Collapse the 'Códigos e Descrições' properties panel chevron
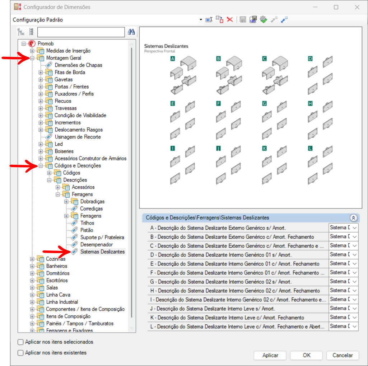368x366 pixels. pyautogui.click(x=353, y=218)
